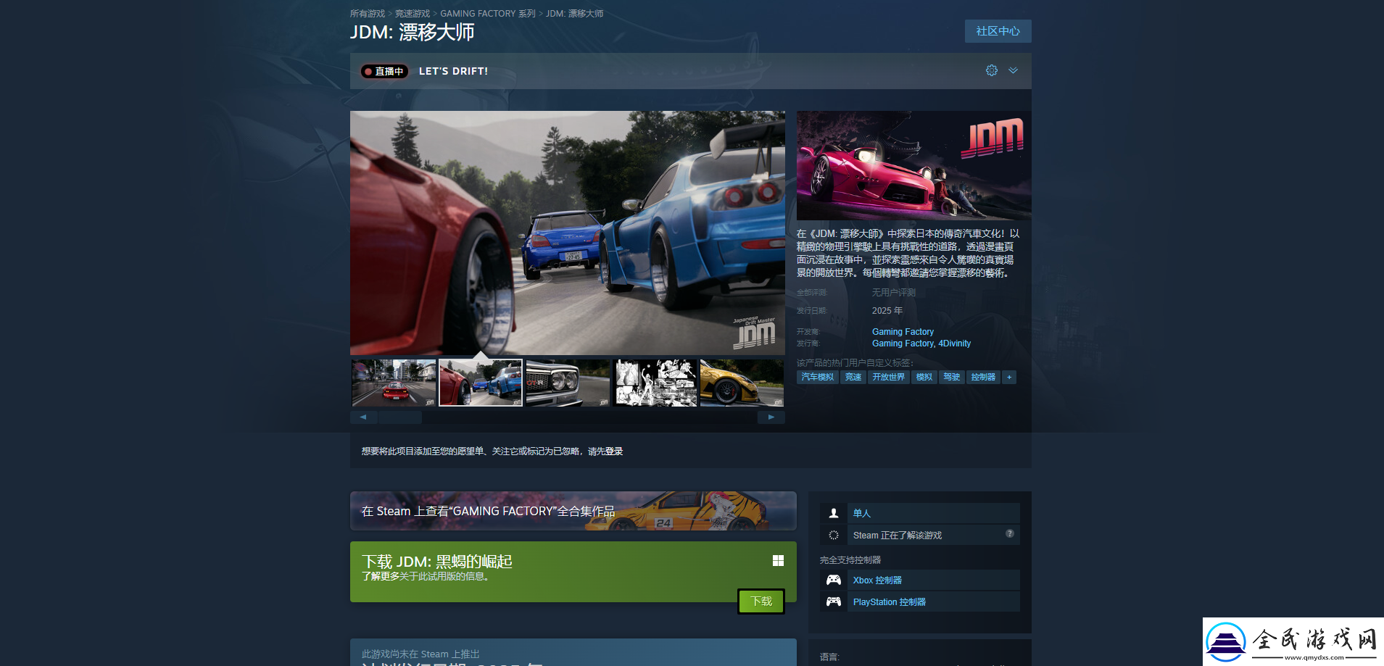The image size is (1384, 666).
Task: Select the yellow car wheel thumbnail
Action: click(742, 383)
